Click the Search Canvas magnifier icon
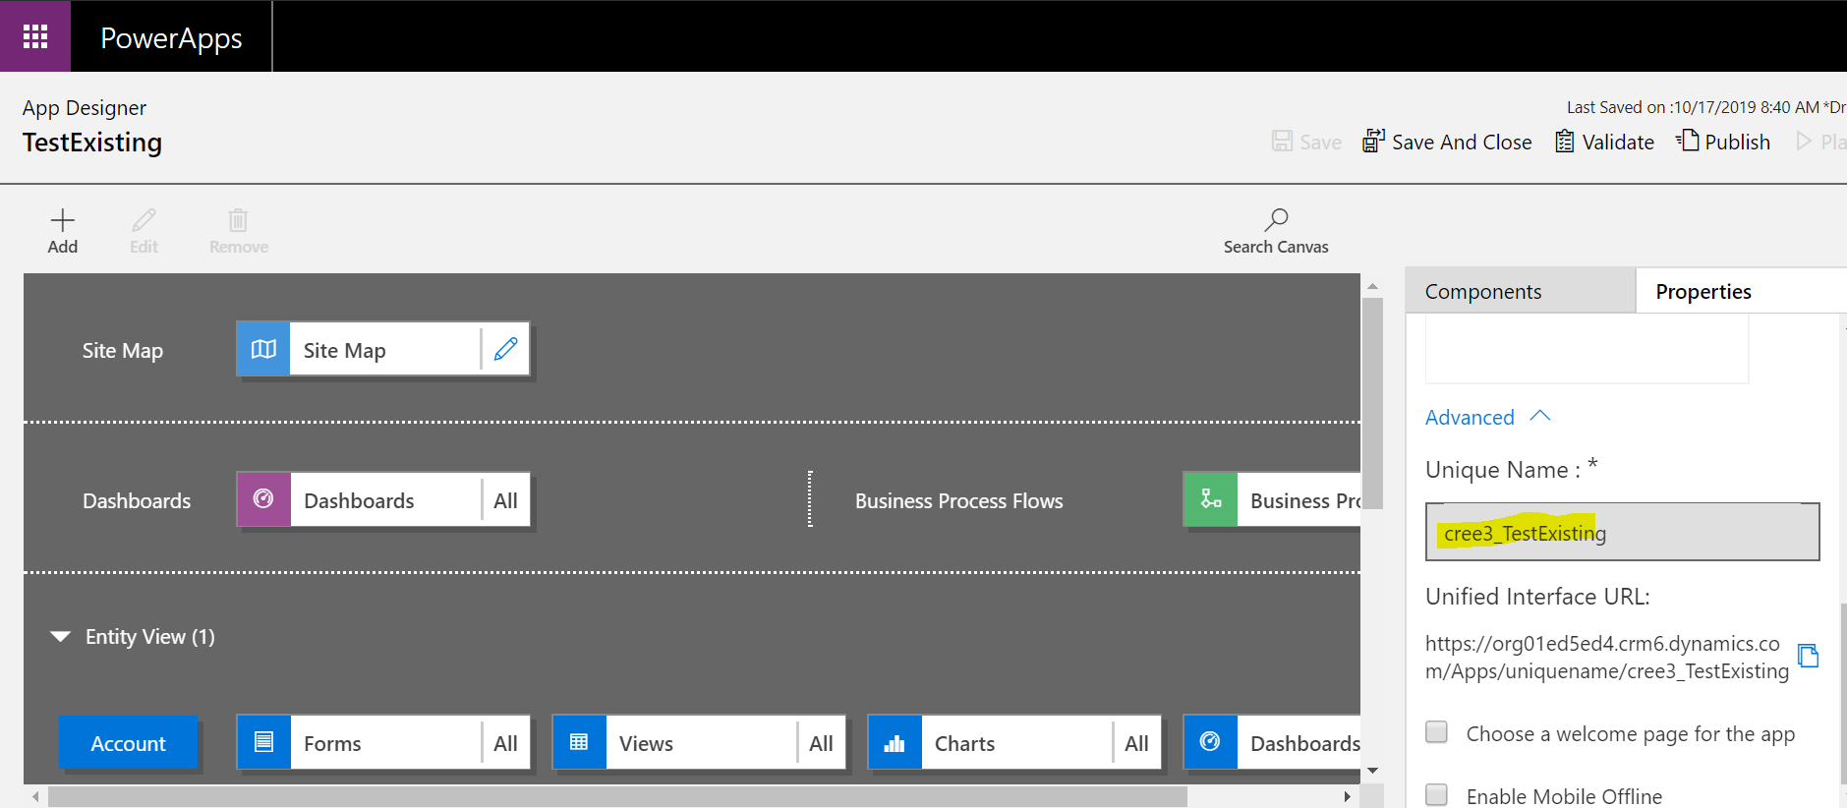Image resolution: width=1847 pixels, height=808 pixels. pyautogui.click(x=1276, y=220)
